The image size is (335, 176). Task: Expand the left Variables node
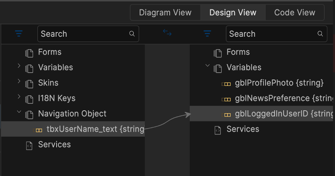coord(19,67)
